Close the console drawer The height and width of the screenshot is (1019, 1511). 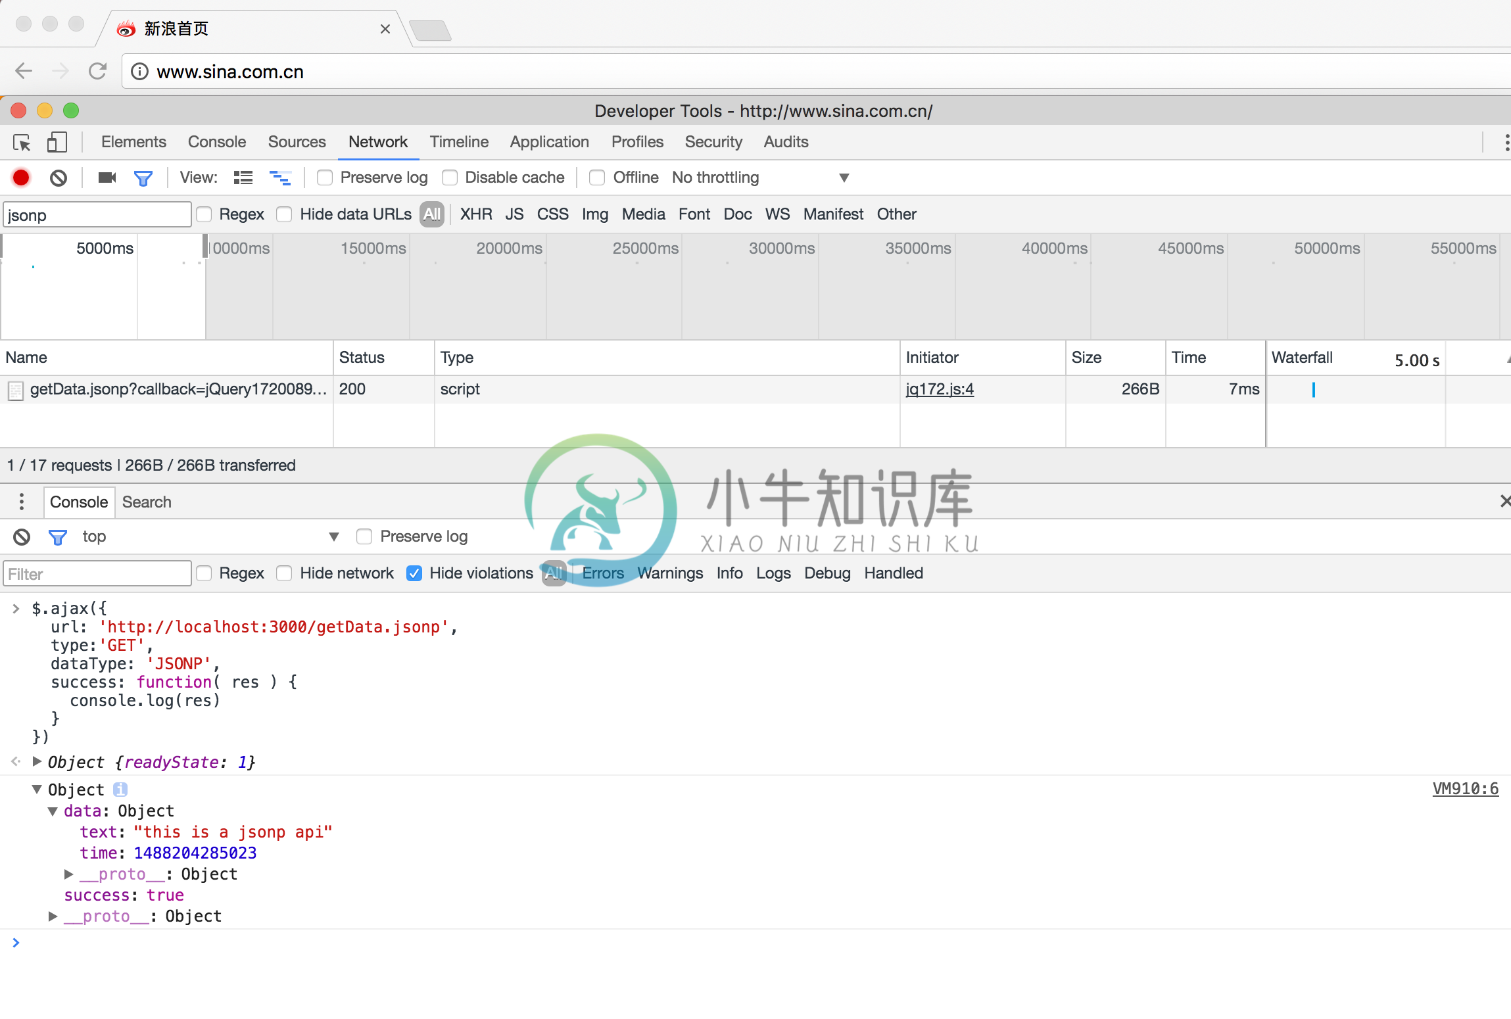(x=1504, y=501)
